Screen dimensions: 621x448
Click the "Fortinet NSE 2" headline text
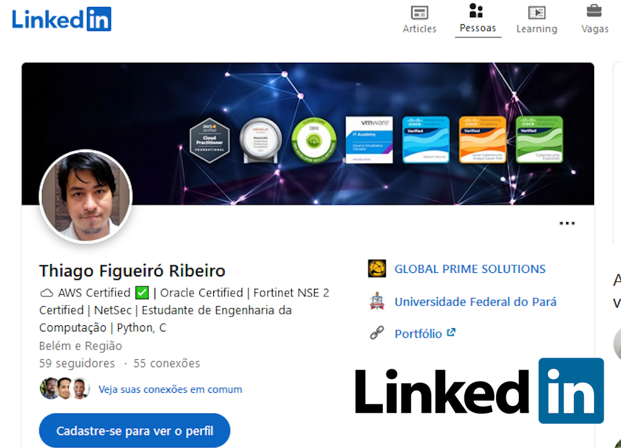[291, 293]
